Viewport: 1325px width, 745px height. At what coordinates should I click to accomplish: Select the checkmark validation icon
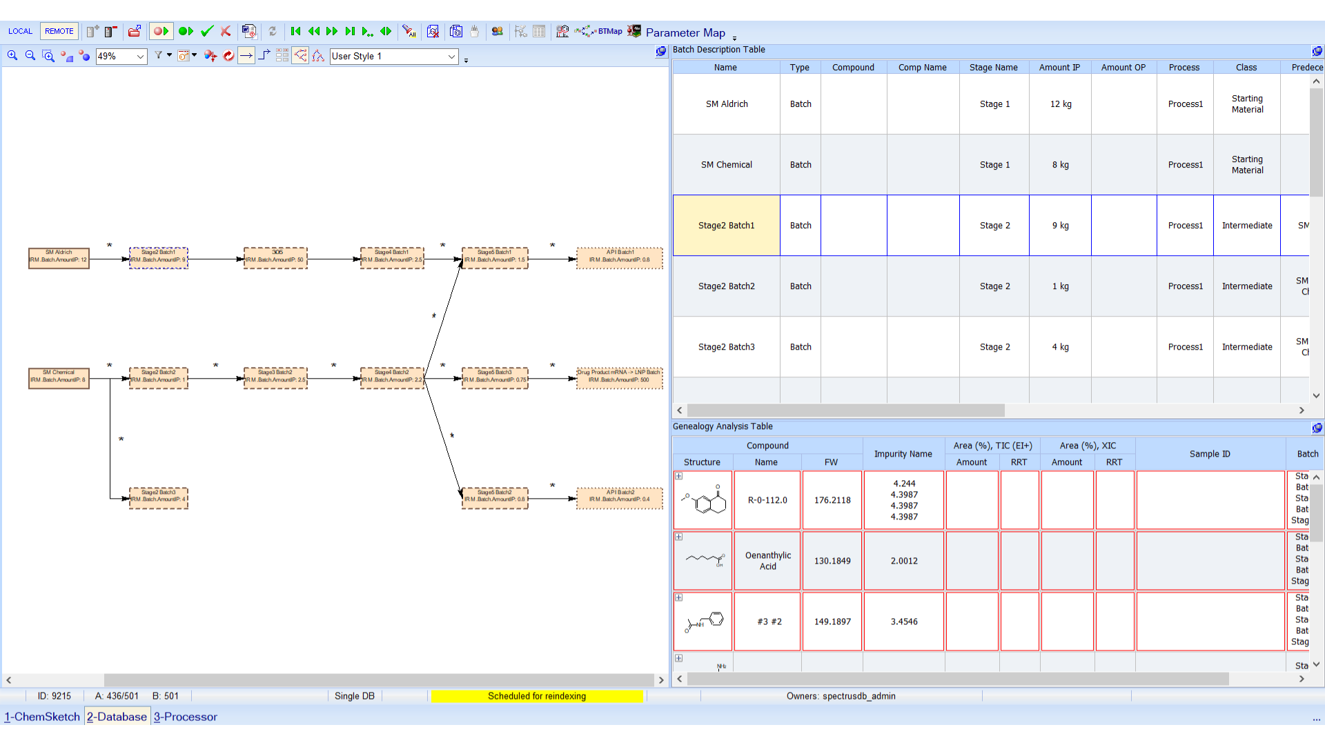208,32
